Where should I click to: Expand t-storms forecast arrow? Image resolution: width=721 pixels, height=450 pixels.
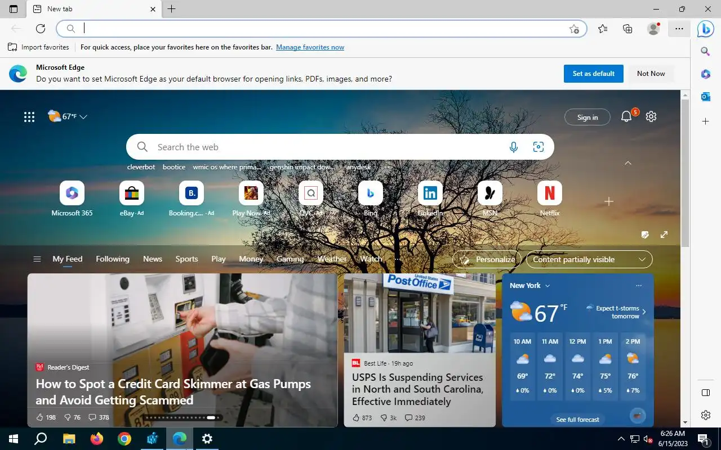644,312
